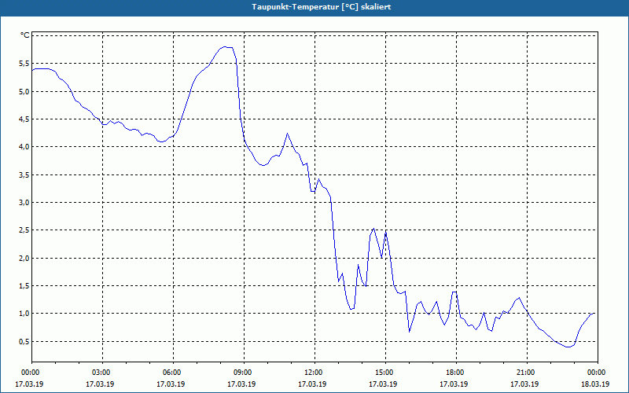Select the 2,0 y-axis label
This screenshot has height=393, width=629.
tap(24, 259)
